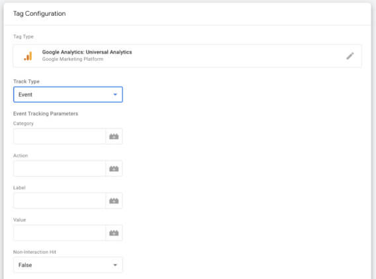This screenshot has width=376, height=279.
Task: Click the blue arrow in the Track Type dropdown
Action: click(x=115, y=95)
